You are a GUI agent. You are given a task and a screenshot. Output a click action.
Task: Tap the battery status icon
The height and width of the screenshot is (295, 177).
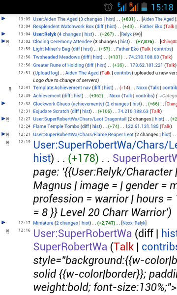tap(144, 7)
